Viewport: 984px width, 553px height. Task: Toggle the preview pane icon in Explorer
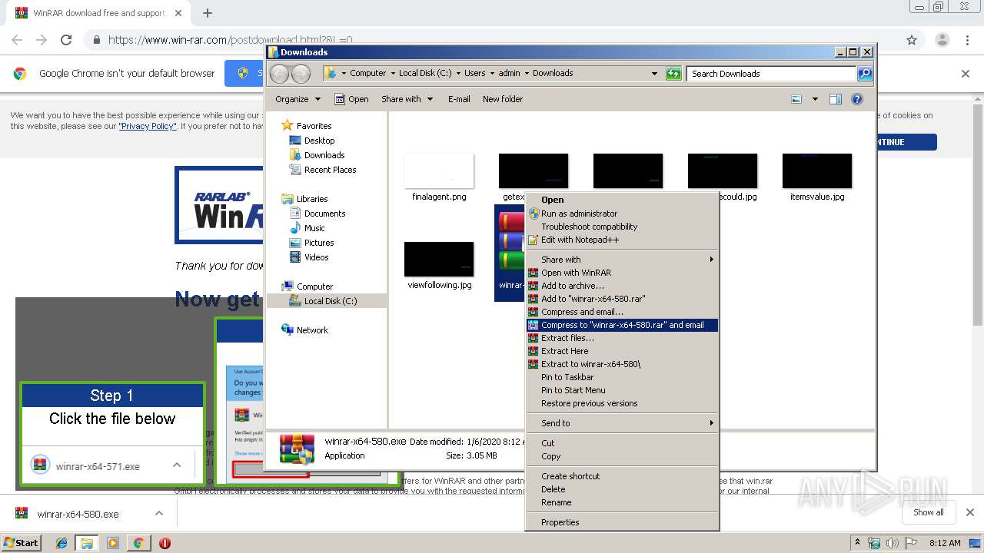tap(836, 99)
